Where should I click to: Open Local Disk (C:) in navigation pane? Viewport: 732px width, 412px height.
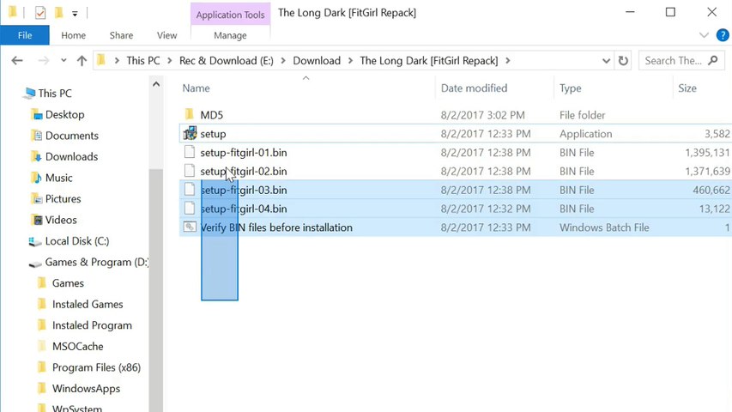[77, 241]
